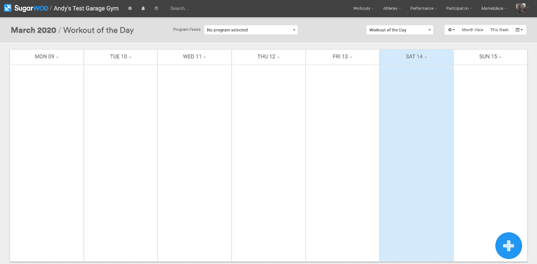Open the help question mark icon
537x264 pixels.
[156, 8]
